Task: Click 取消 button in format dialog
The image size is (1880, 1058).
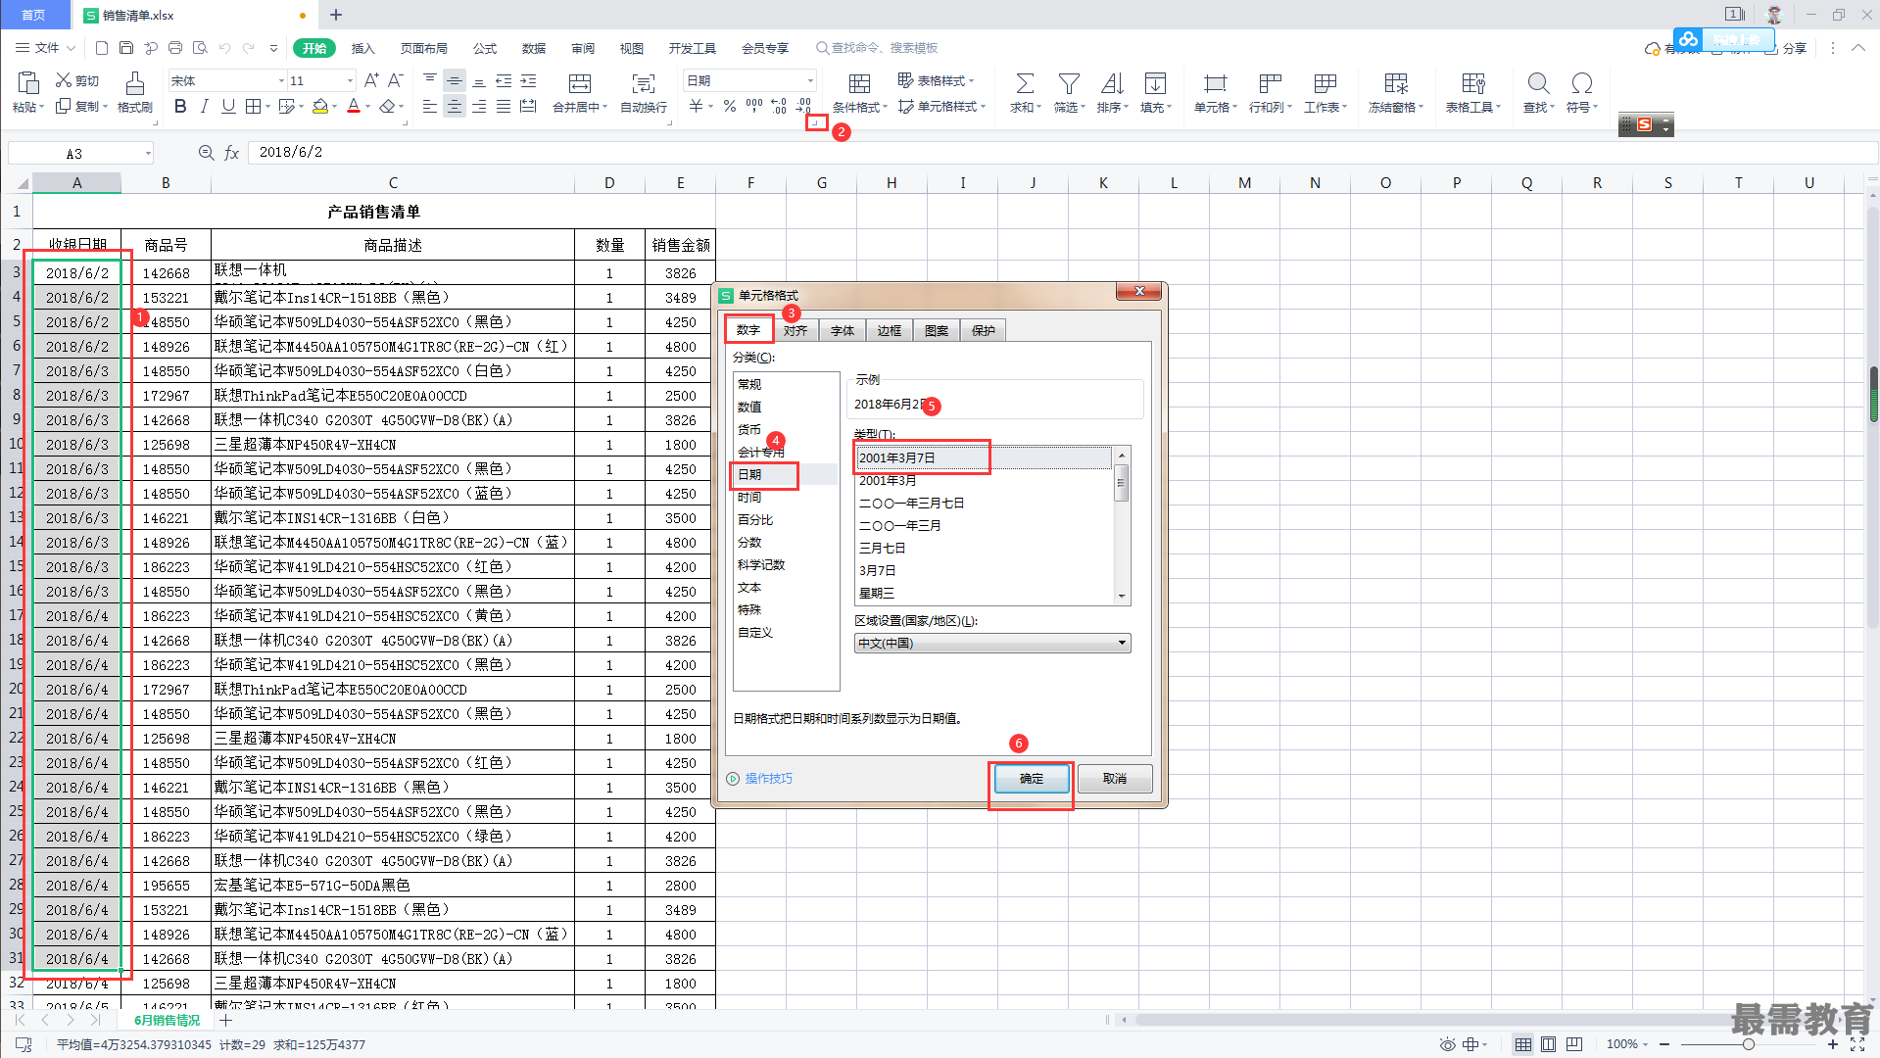Action: (x=1115, y=779)
